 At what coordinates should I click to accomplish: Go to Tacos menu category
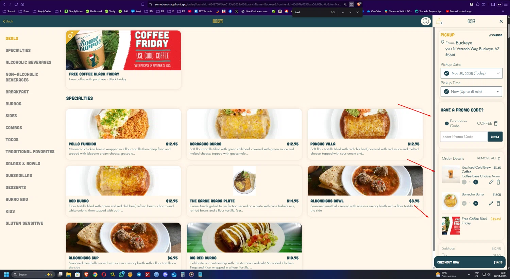tap(12, 140)
